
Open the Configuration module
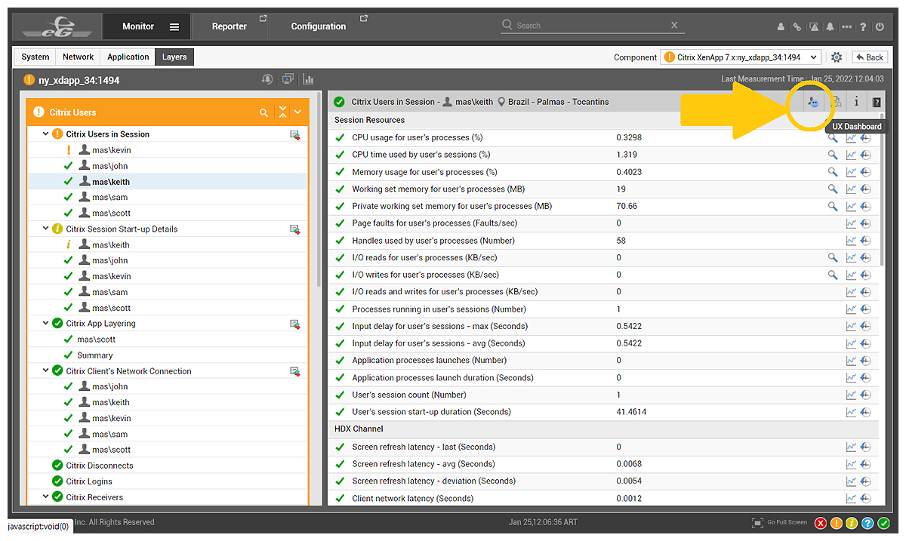click(319, 26)
